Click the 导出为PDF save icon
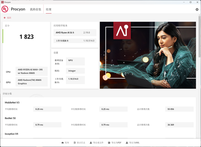This screenshot has width=201, height=147. click(x=109, y=142)
